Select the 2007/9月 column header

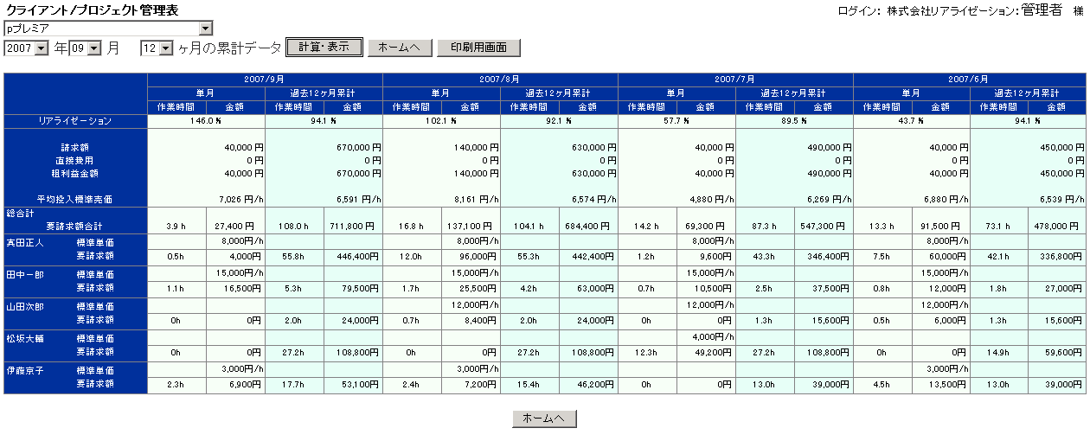click(x=265, y=79)
